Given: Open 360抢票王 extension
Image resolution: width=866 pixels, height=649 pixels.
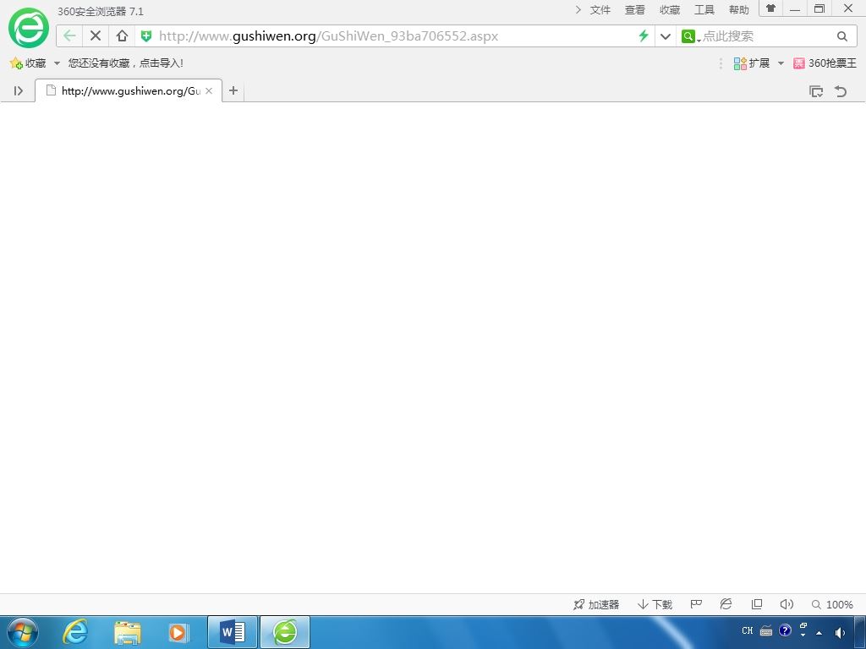Looking at the screenshot, I should 825,63.
